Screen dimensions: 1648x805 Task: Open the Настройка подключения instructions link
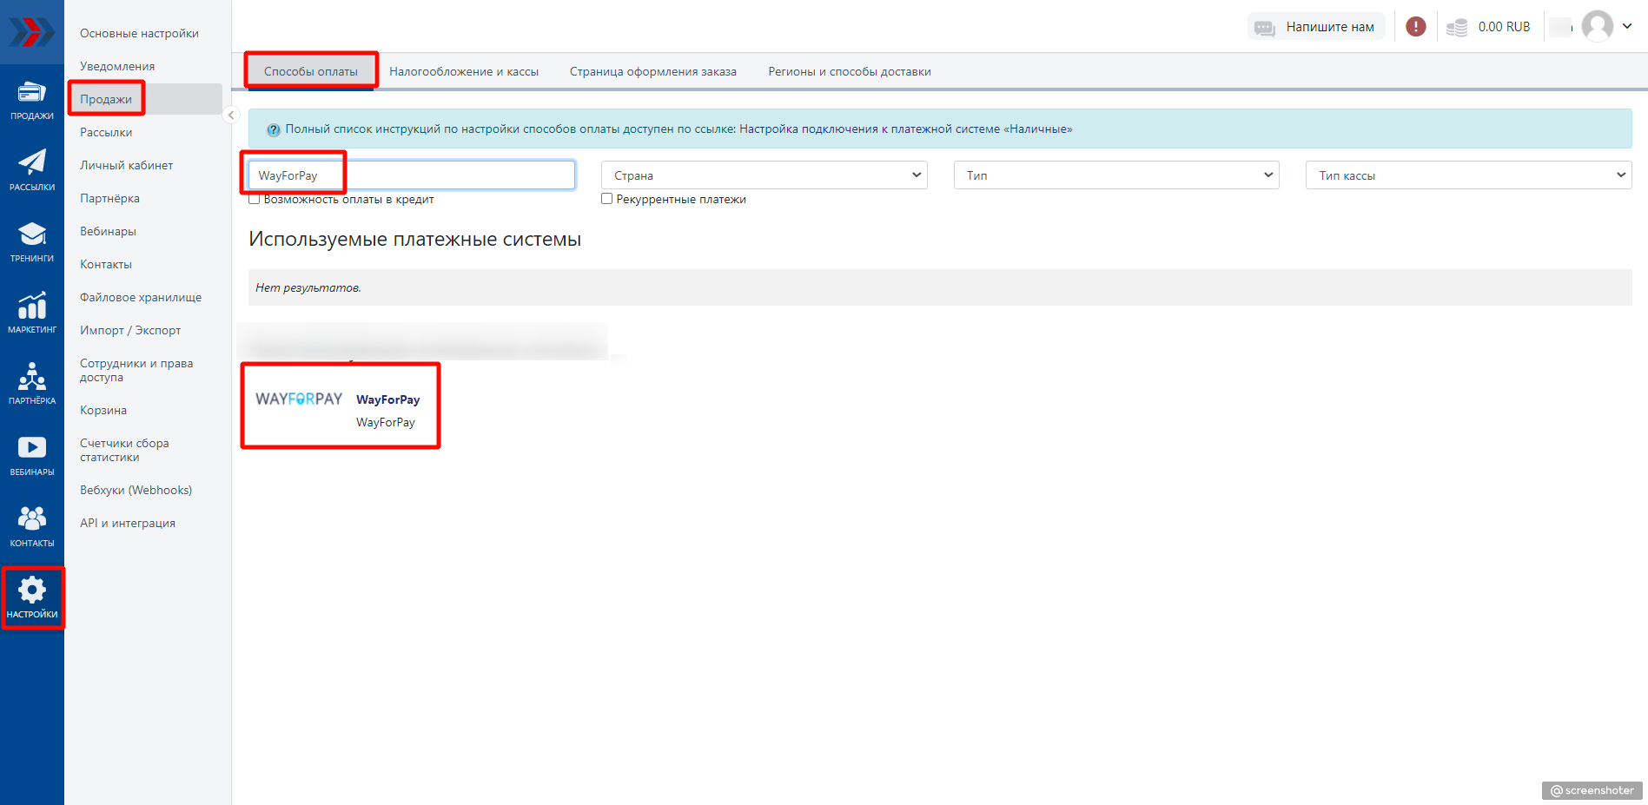point(905,129)
